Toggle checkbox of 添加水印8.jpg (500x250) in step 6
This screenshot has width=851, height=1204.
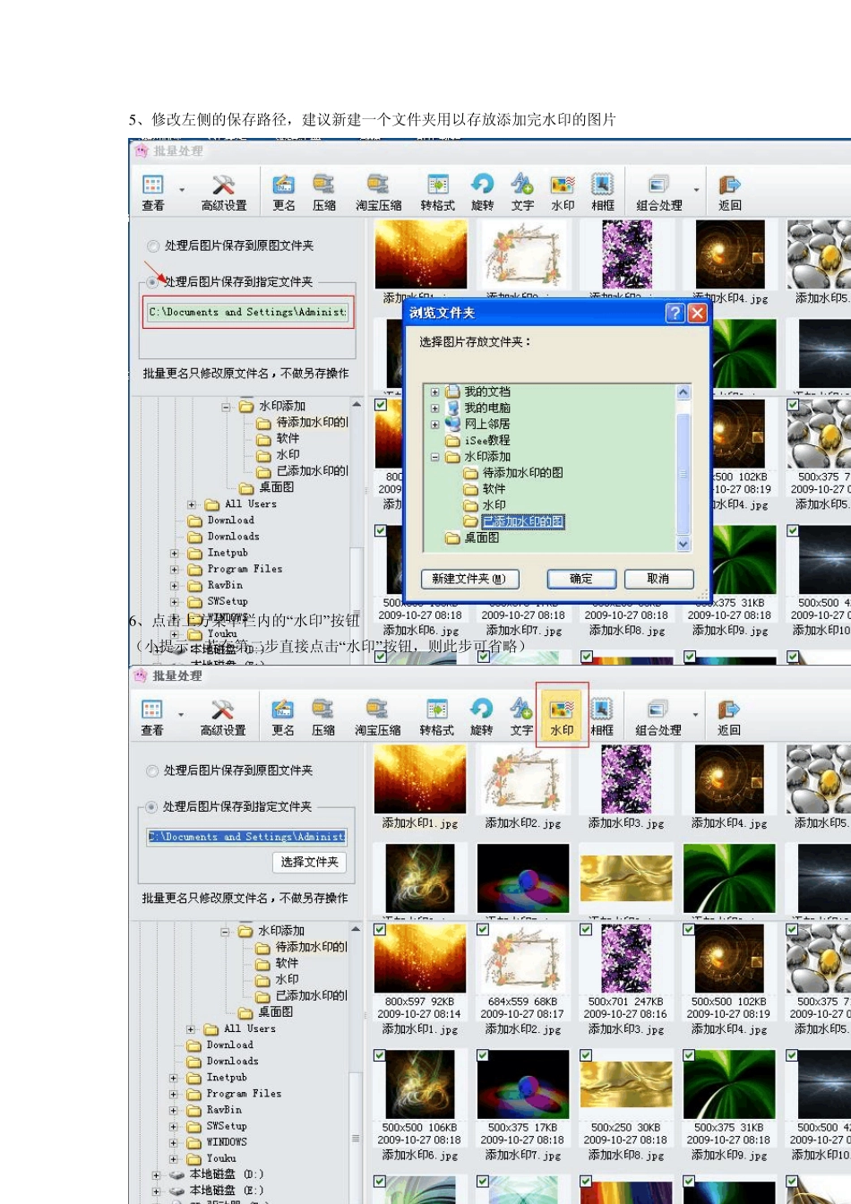click(586, 1055)
